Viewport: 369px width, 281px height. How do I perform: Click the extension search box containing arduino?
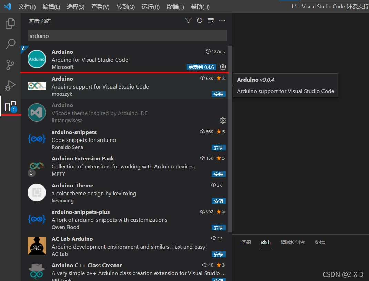coord(127,36)
